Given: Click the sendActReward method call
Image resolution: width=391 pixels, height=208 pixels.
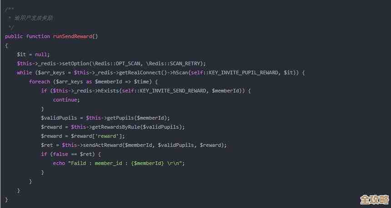Looking at the screenshot, I should coord(102,145).
